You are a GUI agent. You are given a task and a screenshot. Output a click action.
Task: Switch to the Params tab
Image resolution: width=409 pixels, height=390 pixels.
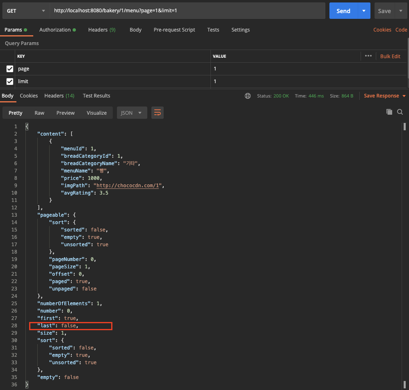pyautogui.click(x=16, y=29)
